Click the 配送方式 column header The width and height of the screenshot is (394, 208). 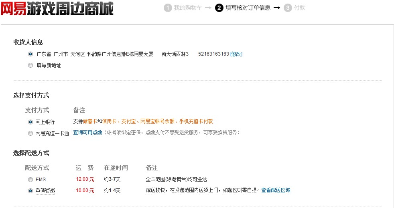37,168
